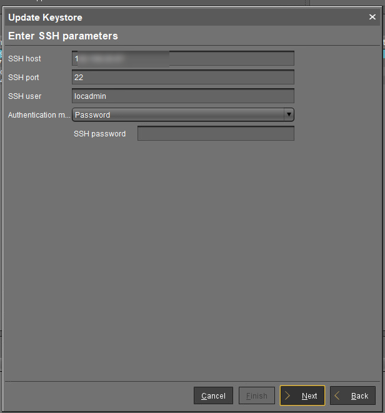Click the truncated "Authentication m..." label
Image resolution: width=385 pixels, height=413 pixels.
(x=39, y=115)
